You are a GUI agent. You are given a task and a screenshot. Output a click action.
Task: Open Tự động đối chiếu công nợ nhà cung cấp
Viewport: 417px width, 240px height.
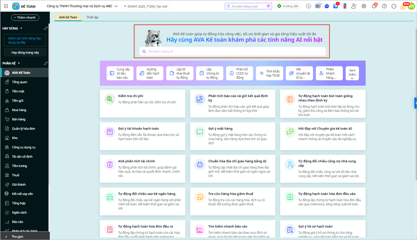pyautogui.click(x=323, y=169)
